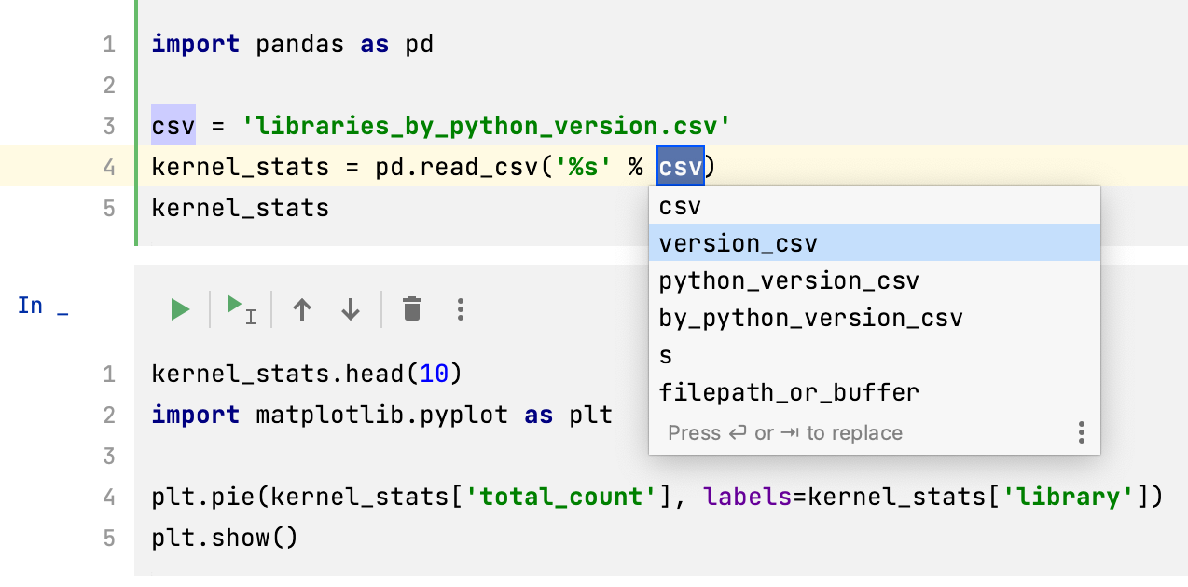1188x587 pixels.
Task: Click line number 1 of the bottom cell
Action: (x=109, y=374)
